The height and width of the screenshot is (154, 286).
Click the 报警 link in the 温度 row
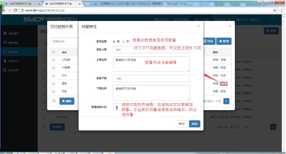223,83
